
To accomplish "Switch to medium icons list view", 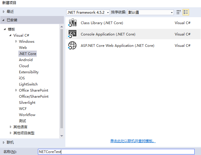I will pos(186,12).
